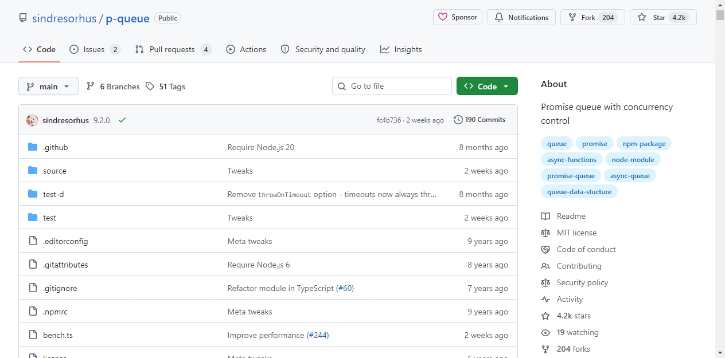Click the branches icon beside 6 Branches
Screen dimensions: 725x358
pyautogui.click(x=91, y=86)
